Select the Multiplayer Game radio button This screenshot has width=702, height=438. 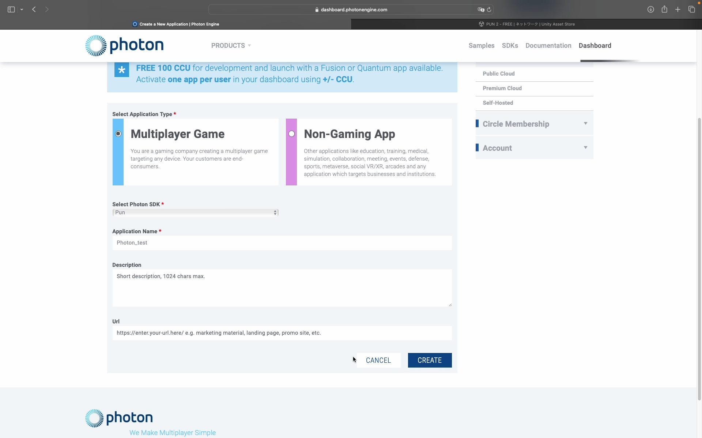coord(118,134)
